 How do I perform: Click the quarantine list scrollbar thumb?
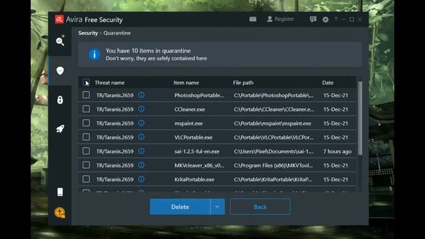(360, 118)
